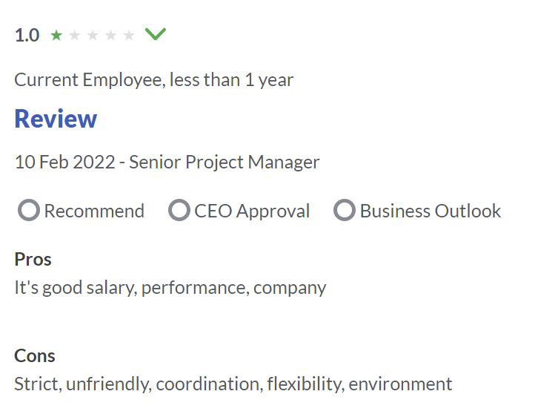The image size is (535, 417).
Task: Click the fifth, last rating star
Action: click(129, 35)
